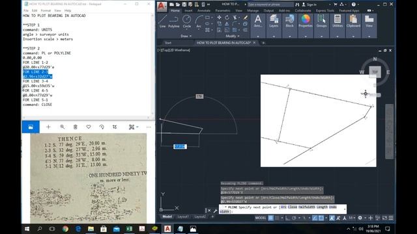Screen dimensions: 417x234
Task: Toggle object snap tracking in status bar
Action: pyautogui.click(x=315, y=218)
